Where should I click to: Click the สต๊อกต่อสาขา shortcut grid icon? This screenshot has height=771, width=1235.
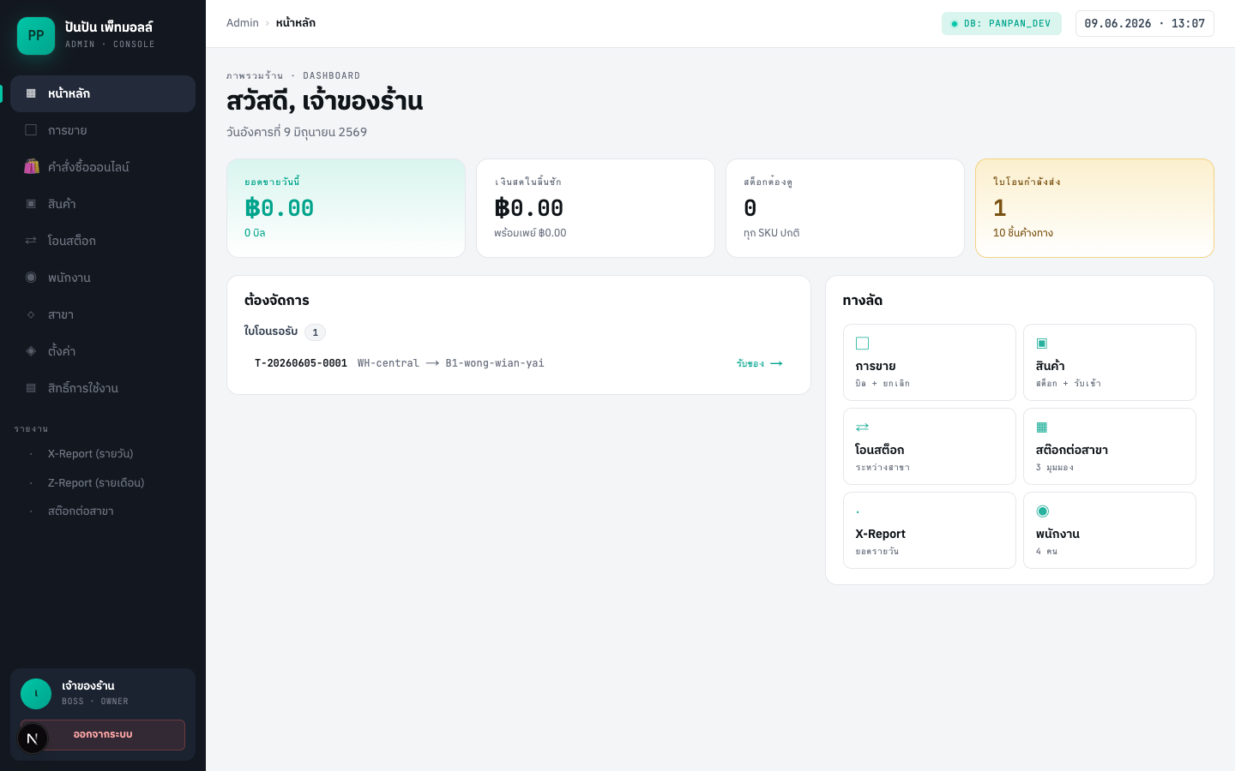(x=1042, y=427)
